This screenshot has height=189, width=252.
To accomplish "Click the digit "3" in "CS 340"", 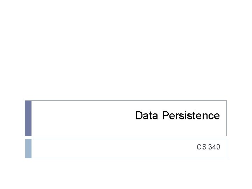I will [210, 147].
